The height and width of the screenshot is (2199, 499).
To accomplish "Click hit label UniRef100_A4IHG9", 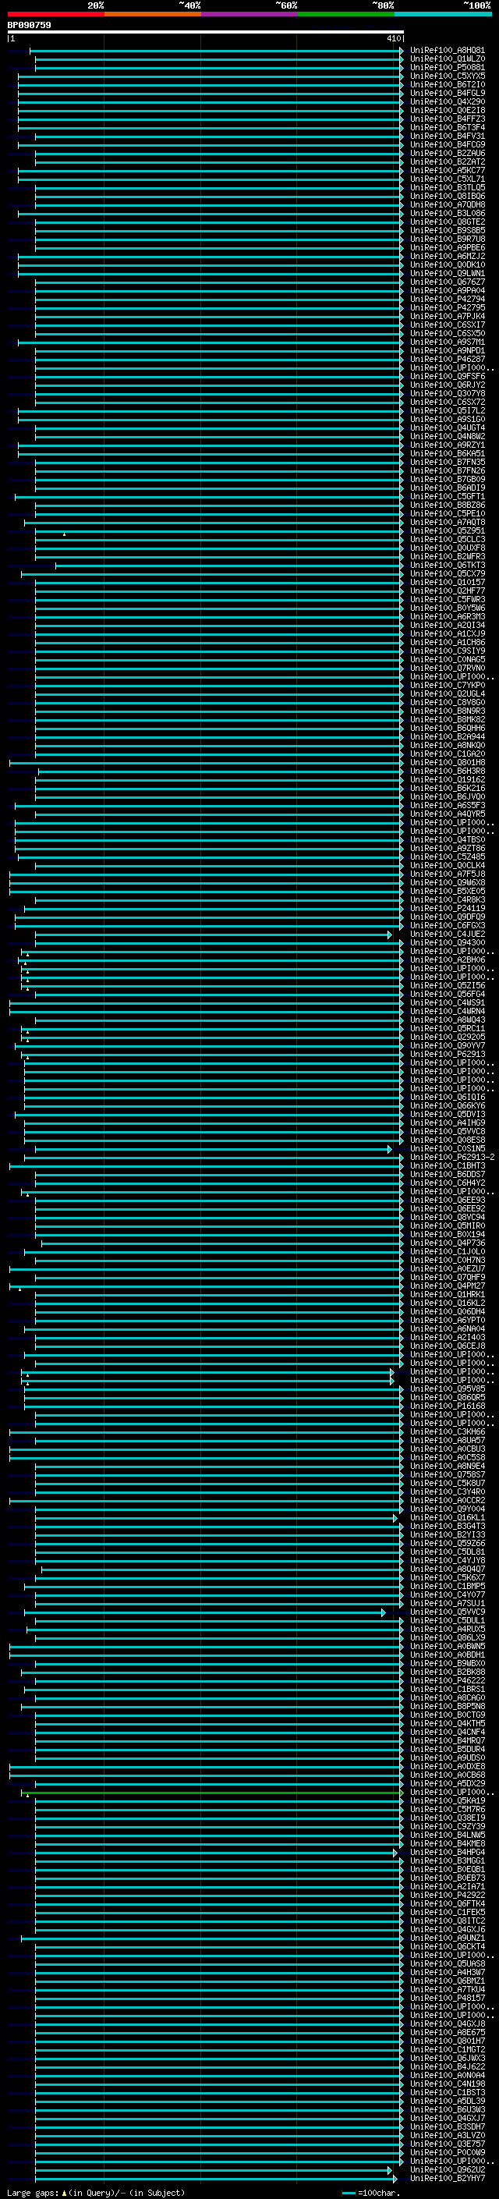I will tap(447, 1123).
